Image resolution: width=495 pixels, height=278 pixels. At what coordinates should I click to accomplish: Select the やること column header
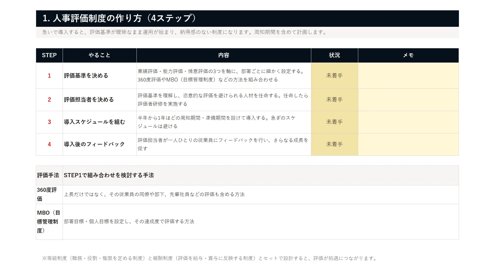[x=100, y=55]
